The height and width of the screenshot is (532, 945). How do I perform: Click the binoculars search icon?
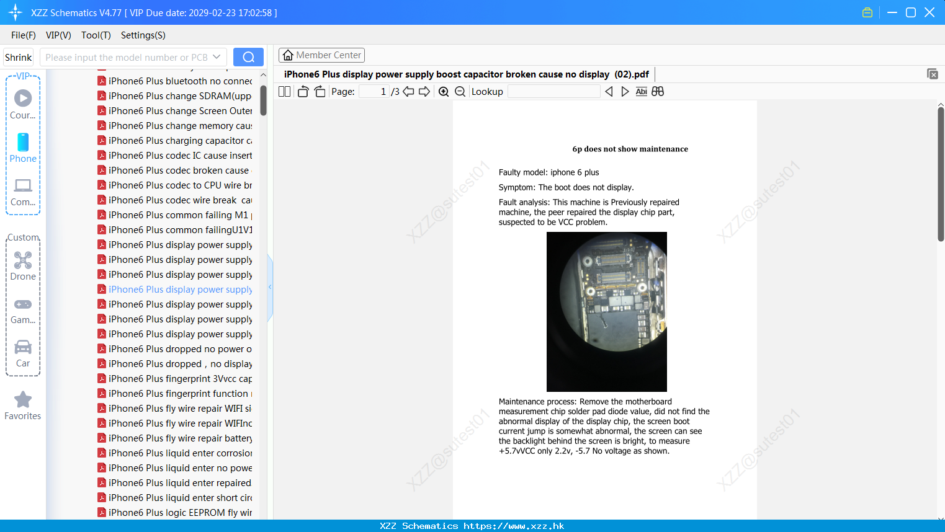[658, 91]
